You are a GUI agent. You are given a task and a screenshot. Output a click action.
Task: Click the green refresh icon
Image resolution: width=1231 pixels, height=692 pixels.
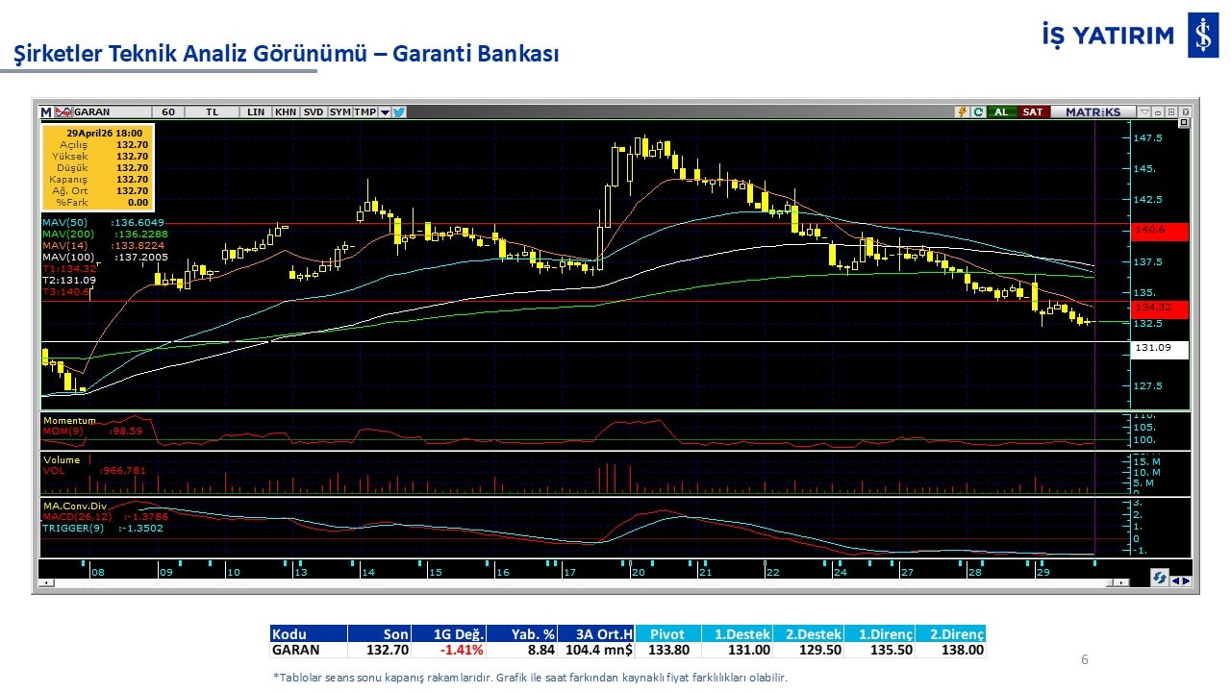(978, 112)
